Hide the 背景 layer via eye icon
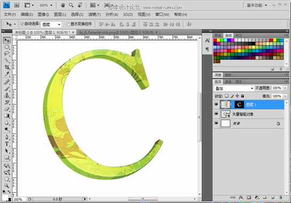The image size is (291, 203). point(216,123)
